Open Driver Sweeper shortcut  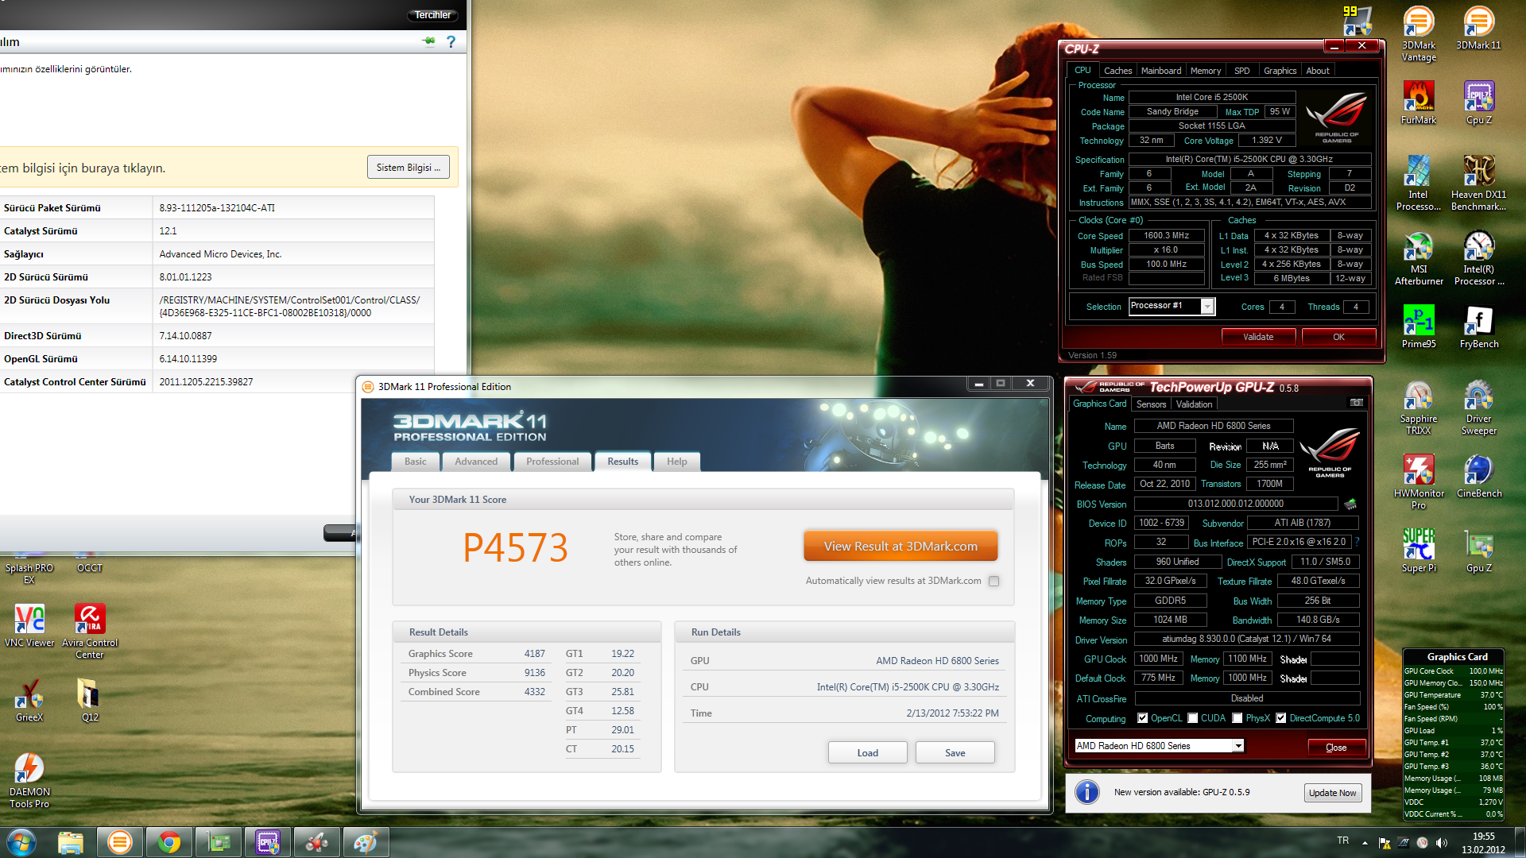click(x=1478, y=408)
